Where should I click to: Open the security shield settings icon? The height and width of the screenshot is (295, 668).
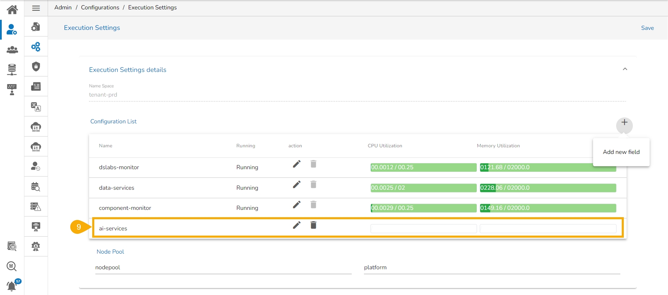[x=36, y=66]
